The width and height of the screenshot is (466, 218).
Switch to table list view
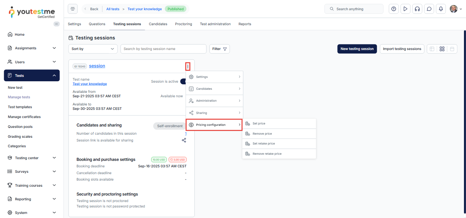click(432, 49)
